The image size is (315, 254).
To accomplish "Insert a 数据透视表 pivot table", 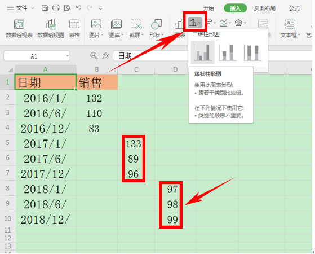I will pyautogui.click(x=19, y=29).
